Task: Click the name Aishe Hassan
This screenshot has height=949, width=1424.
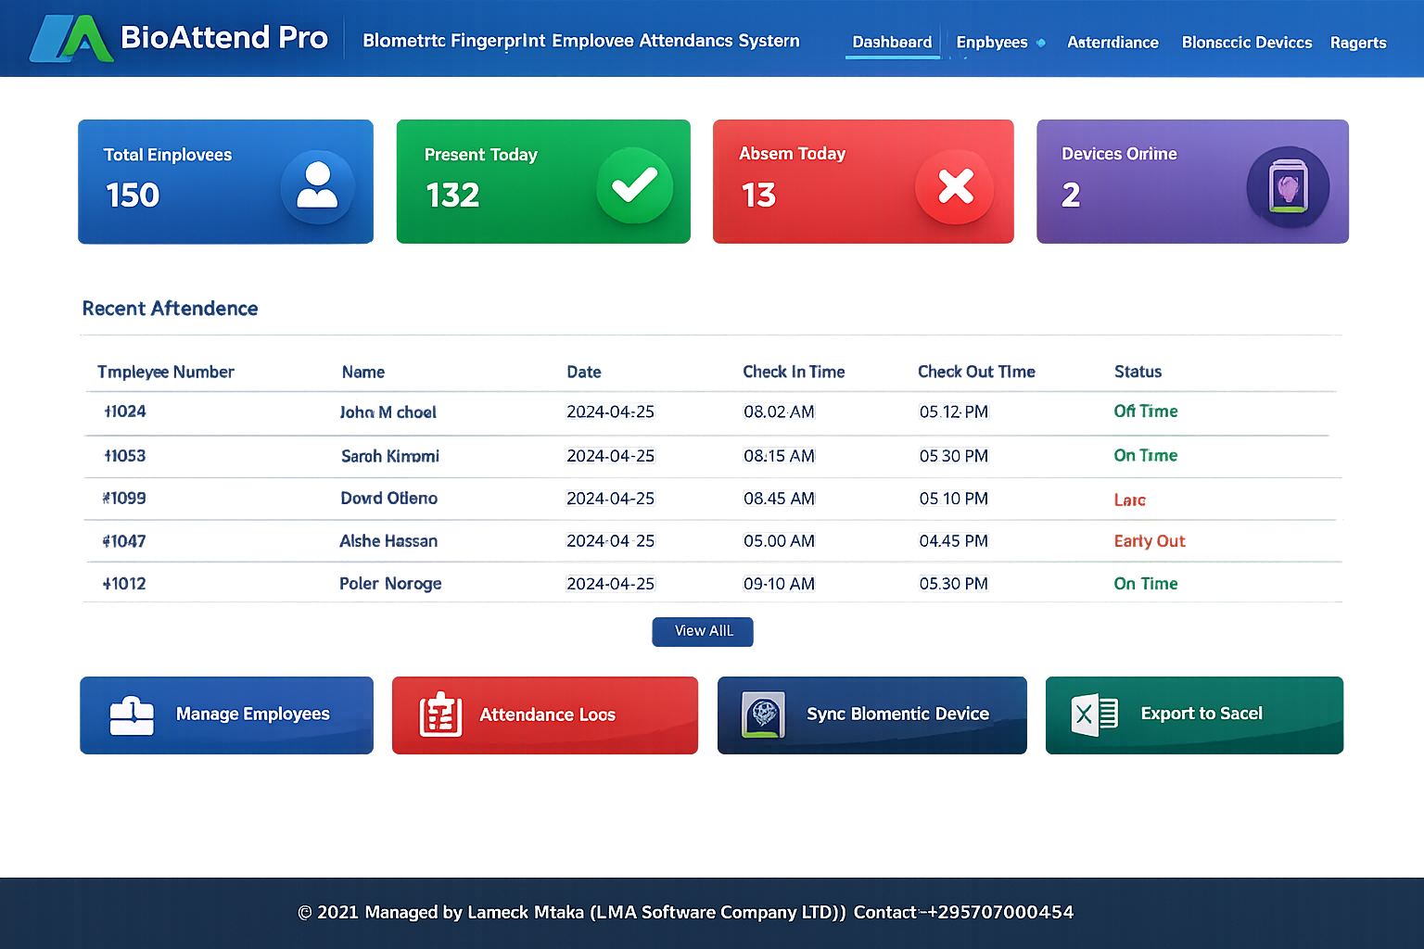Action: [x=388, y=541]
